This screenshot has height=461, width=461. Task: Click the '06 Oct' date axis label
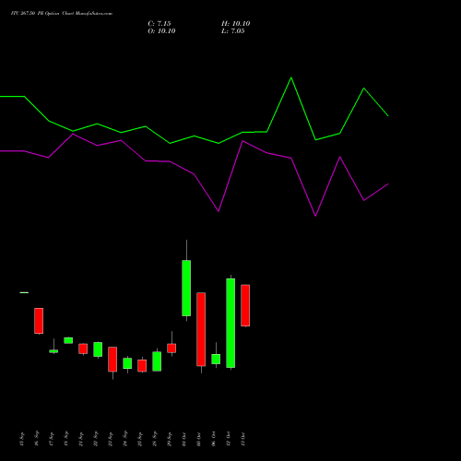coord(214,439)
